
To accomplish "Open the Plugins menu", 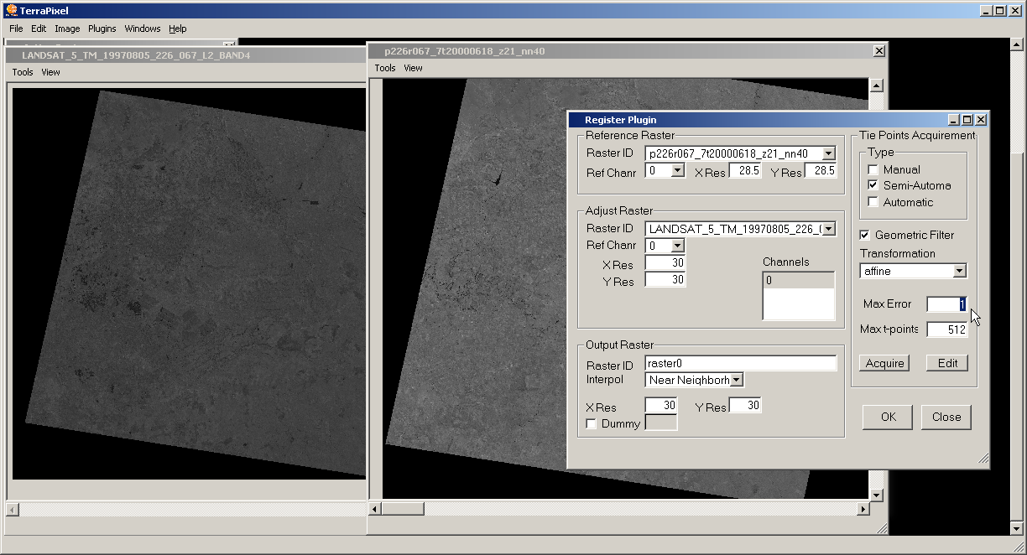I will click(x=102, y=29).
